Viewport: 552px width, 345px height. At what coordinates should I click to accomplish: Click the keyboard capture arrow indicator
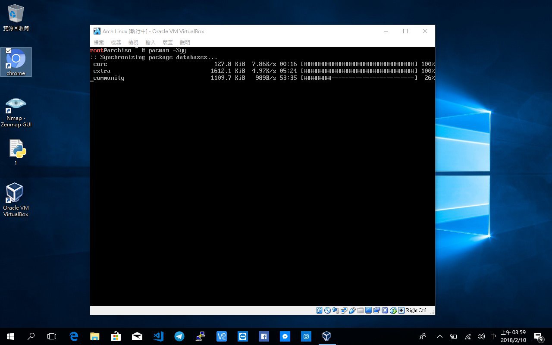tap(401, 310)
